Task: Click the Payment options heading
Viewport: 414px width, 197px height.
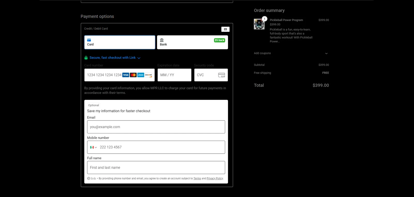Action: tap(97, 16)
